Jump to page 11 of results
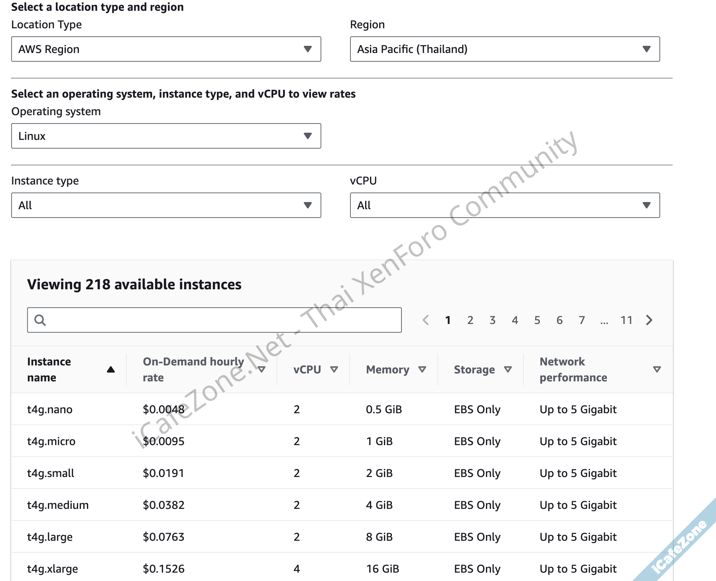This screenshot has height=581, width=716. coord(626,320)
